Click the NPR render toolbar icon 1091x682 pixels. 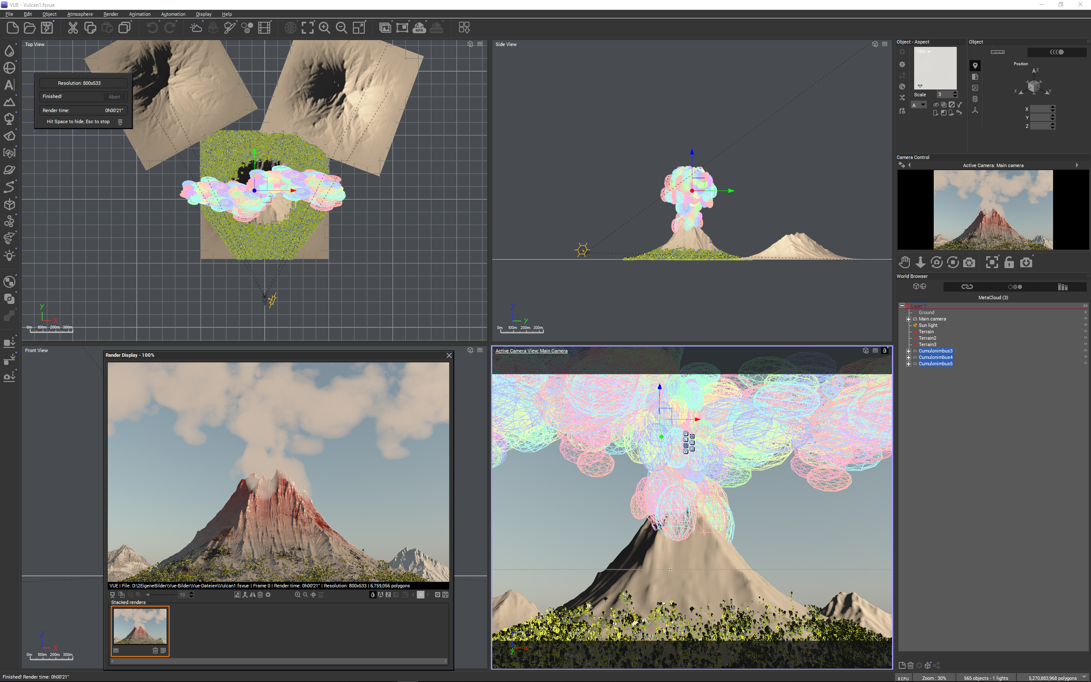pos(419,28)
